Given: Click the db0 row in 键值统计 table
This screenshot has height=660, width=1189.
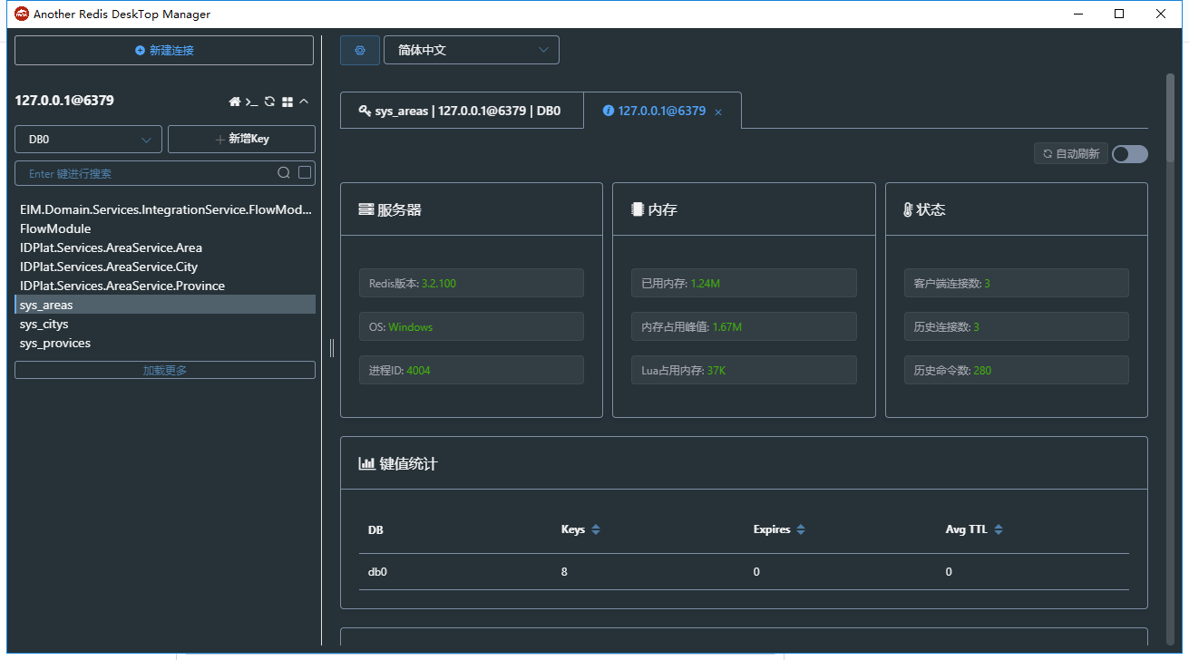Looking at the screenshot, I should tap(744, 572).
